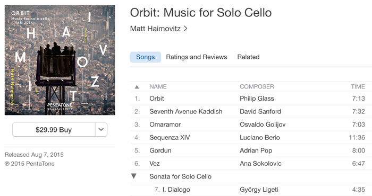Sort tracks by COMPOSER column header
This screenshot has width=372, height=196.
(x=257, y=87)
